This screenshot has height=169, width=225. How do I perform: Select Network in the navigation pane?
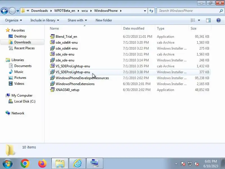point(18,113)
